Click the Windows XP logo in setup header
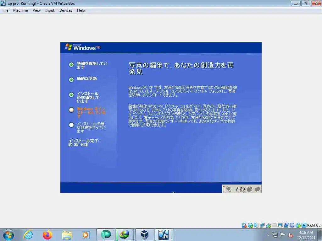 coord(83,47)
